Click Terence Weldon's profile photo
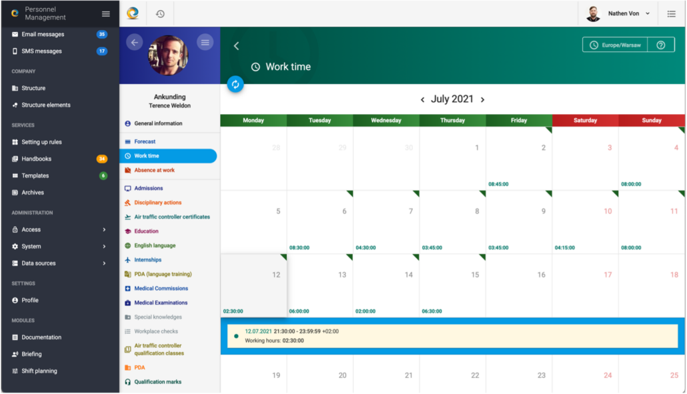Image resolution: width=687 pixels, height=394 pixels. click(168, 55)
